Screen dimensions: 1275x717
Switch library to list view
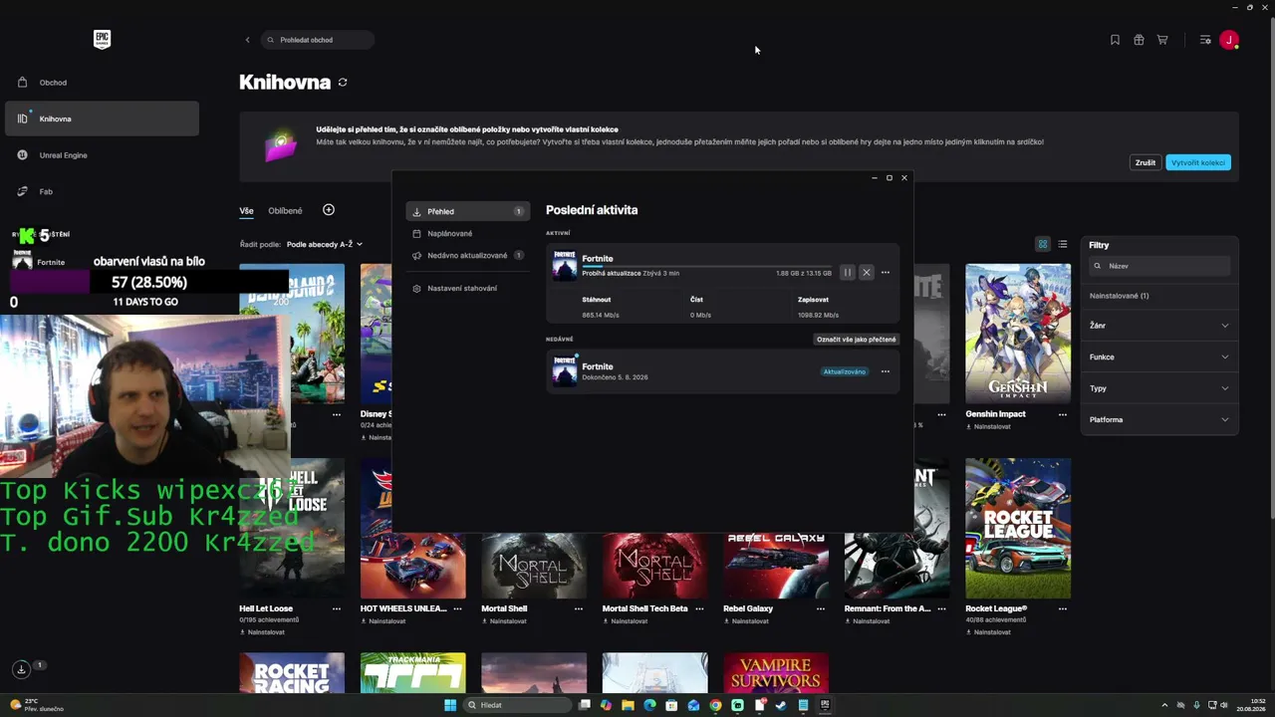point(1063,244)
